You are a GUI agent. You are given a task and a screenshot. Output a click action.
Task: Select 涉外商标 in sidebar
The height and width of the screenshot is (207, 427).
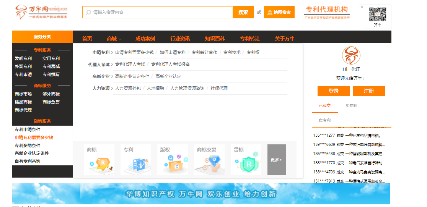(51, 94)
